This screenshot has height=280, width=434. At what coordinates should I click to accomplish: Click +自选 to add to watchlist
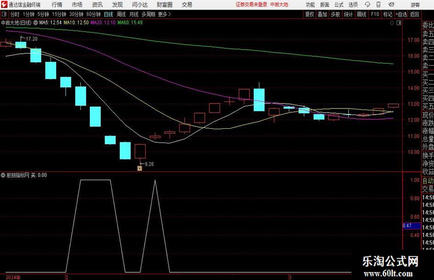(x=401, y=14)
